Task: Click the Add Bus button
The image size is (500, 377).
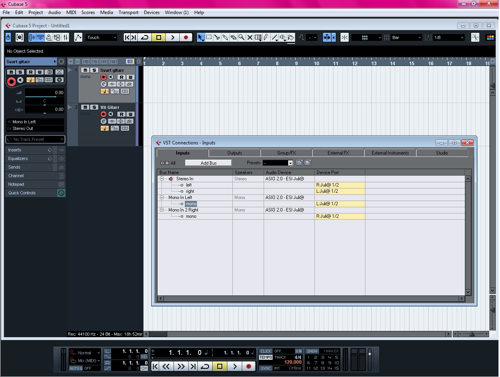Action: (x=208, y=163)
